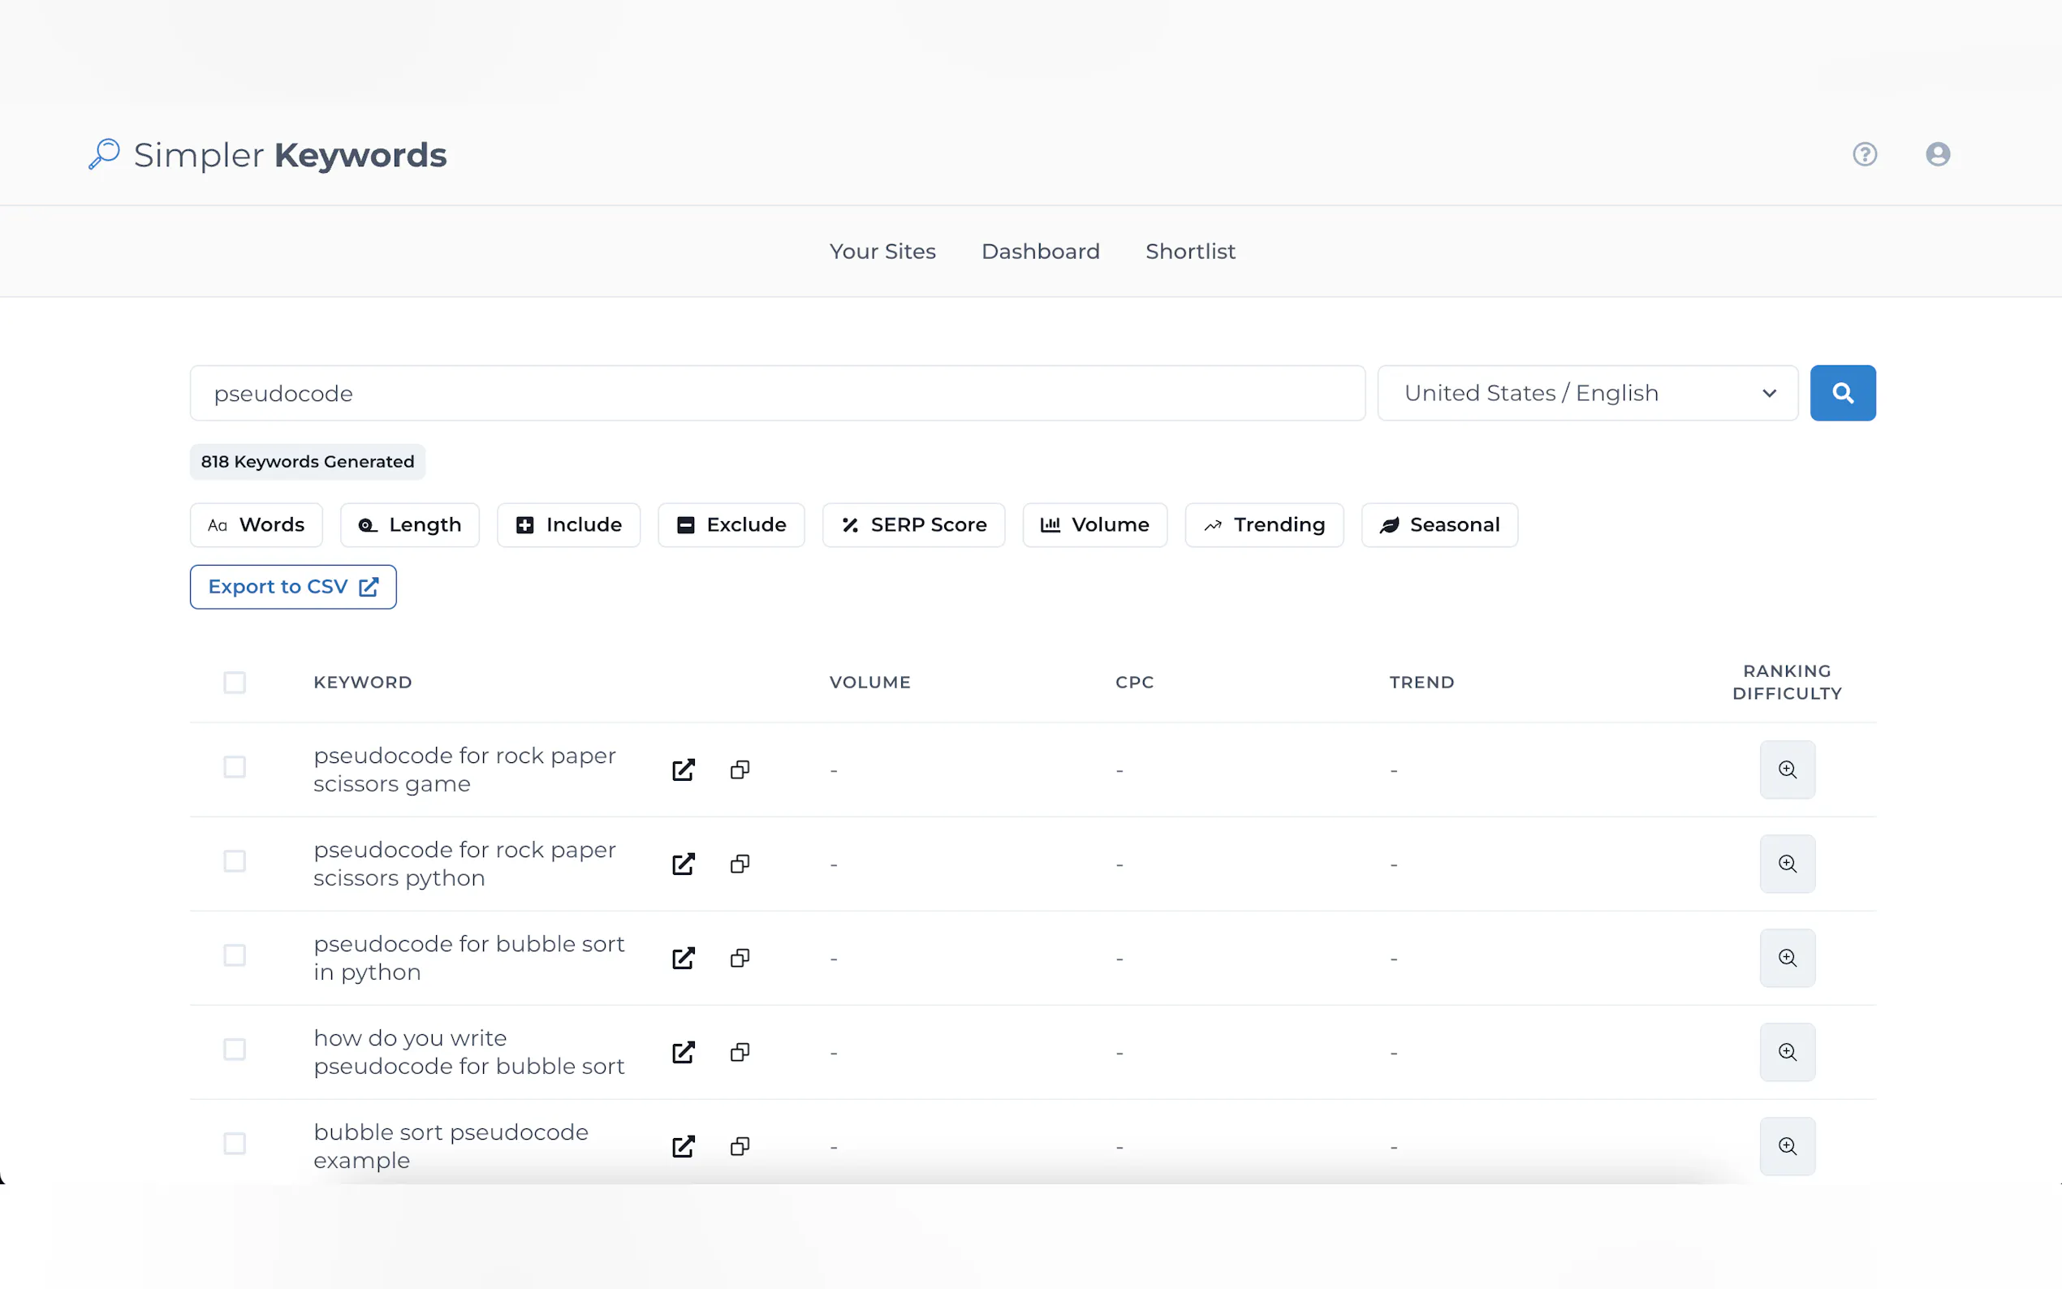Go to Shortlist
Image resolution: width=2062 pixels, height=1289 pixels.
coord(1190,252)
